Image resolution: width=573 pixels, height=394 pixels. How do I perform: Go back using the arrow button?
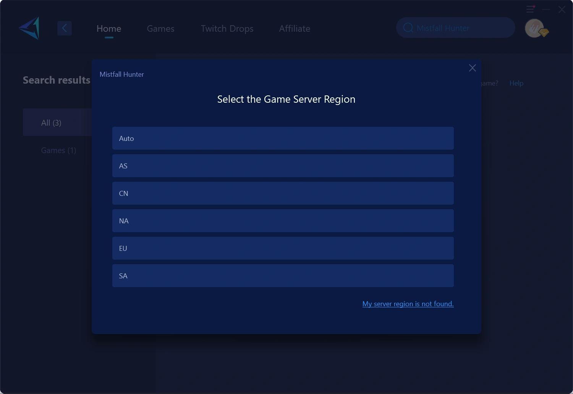click(65, 28)
